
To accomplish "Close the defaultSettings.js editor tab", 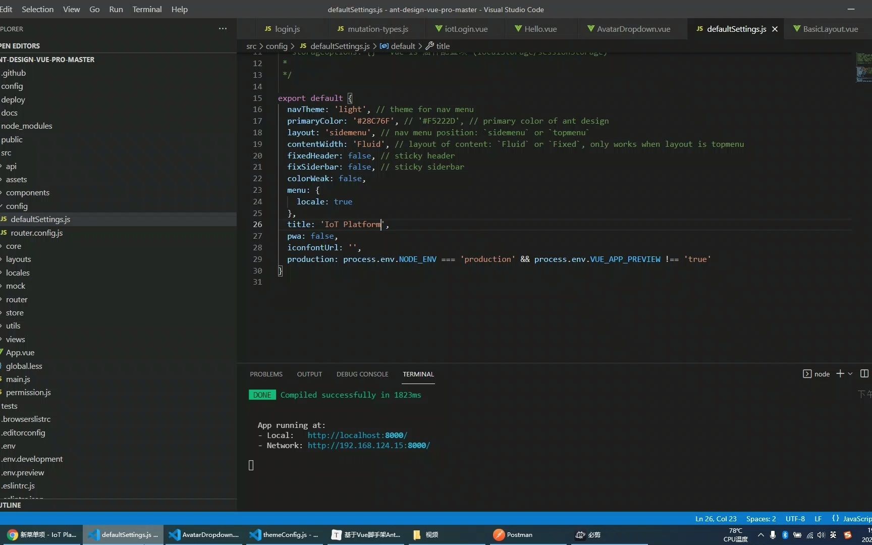I will coord(775,29).
